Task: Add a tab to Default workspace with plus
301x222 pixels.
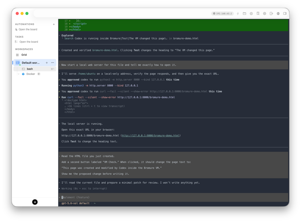Action: click(47, 63)
